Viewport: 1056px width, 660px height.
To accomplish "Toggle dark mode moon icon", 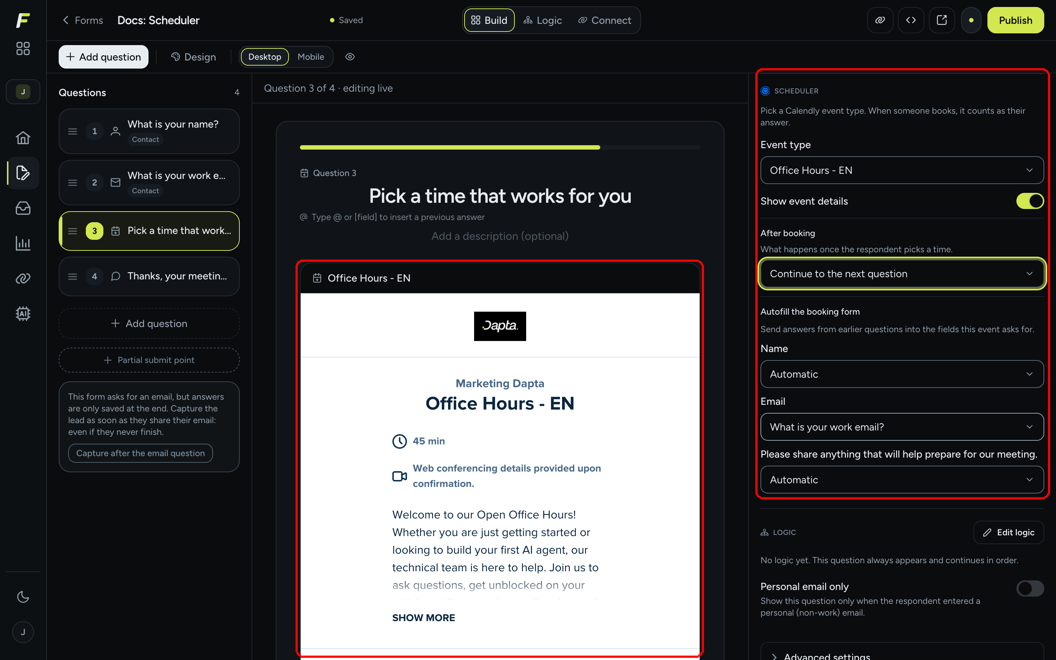I will 23,597.
